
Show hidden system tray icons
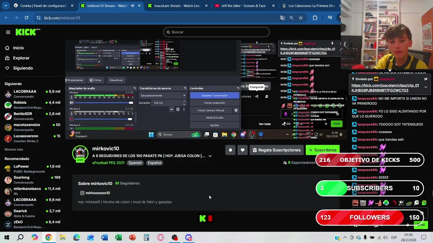(345, 238)
